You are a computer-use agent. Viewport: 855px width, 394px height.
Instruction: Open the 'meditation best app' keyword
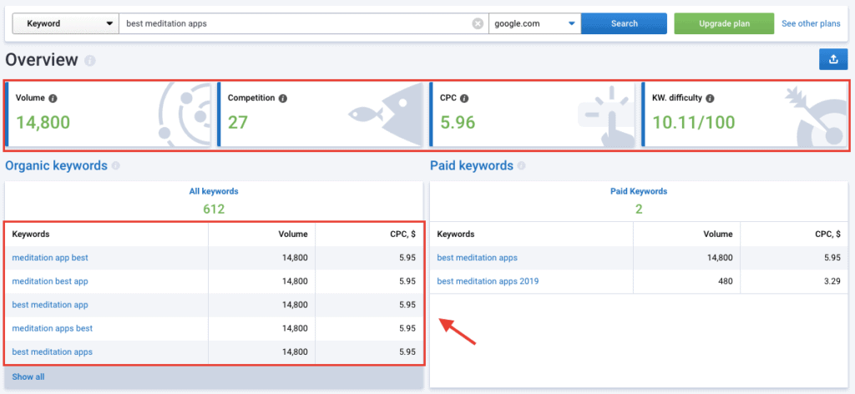50,281
